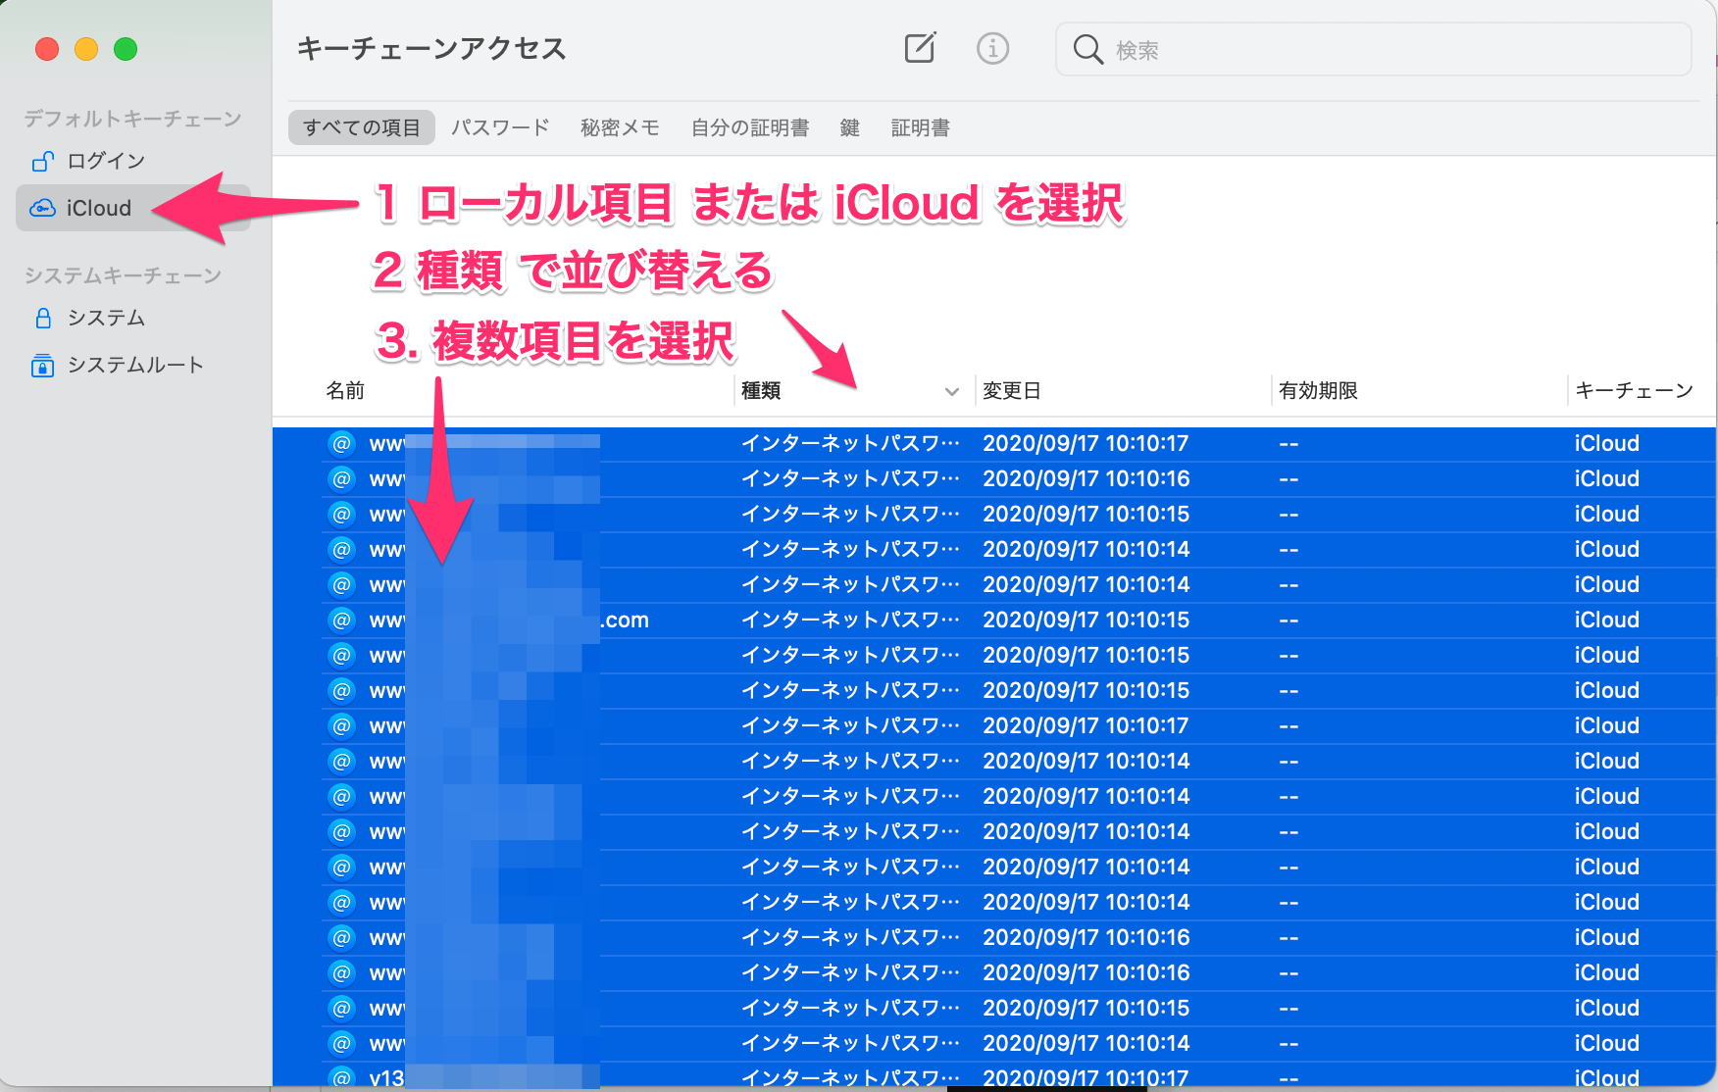Click the @ icon on the first password row
The height and width of the screenshot is (1092, 1718).
point(340,442)
